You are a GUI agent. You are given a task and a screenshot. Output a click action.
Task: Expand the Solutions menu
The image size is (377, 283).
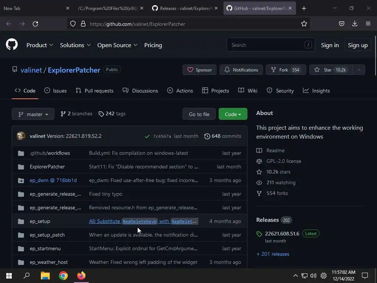(x=75, y=45)
